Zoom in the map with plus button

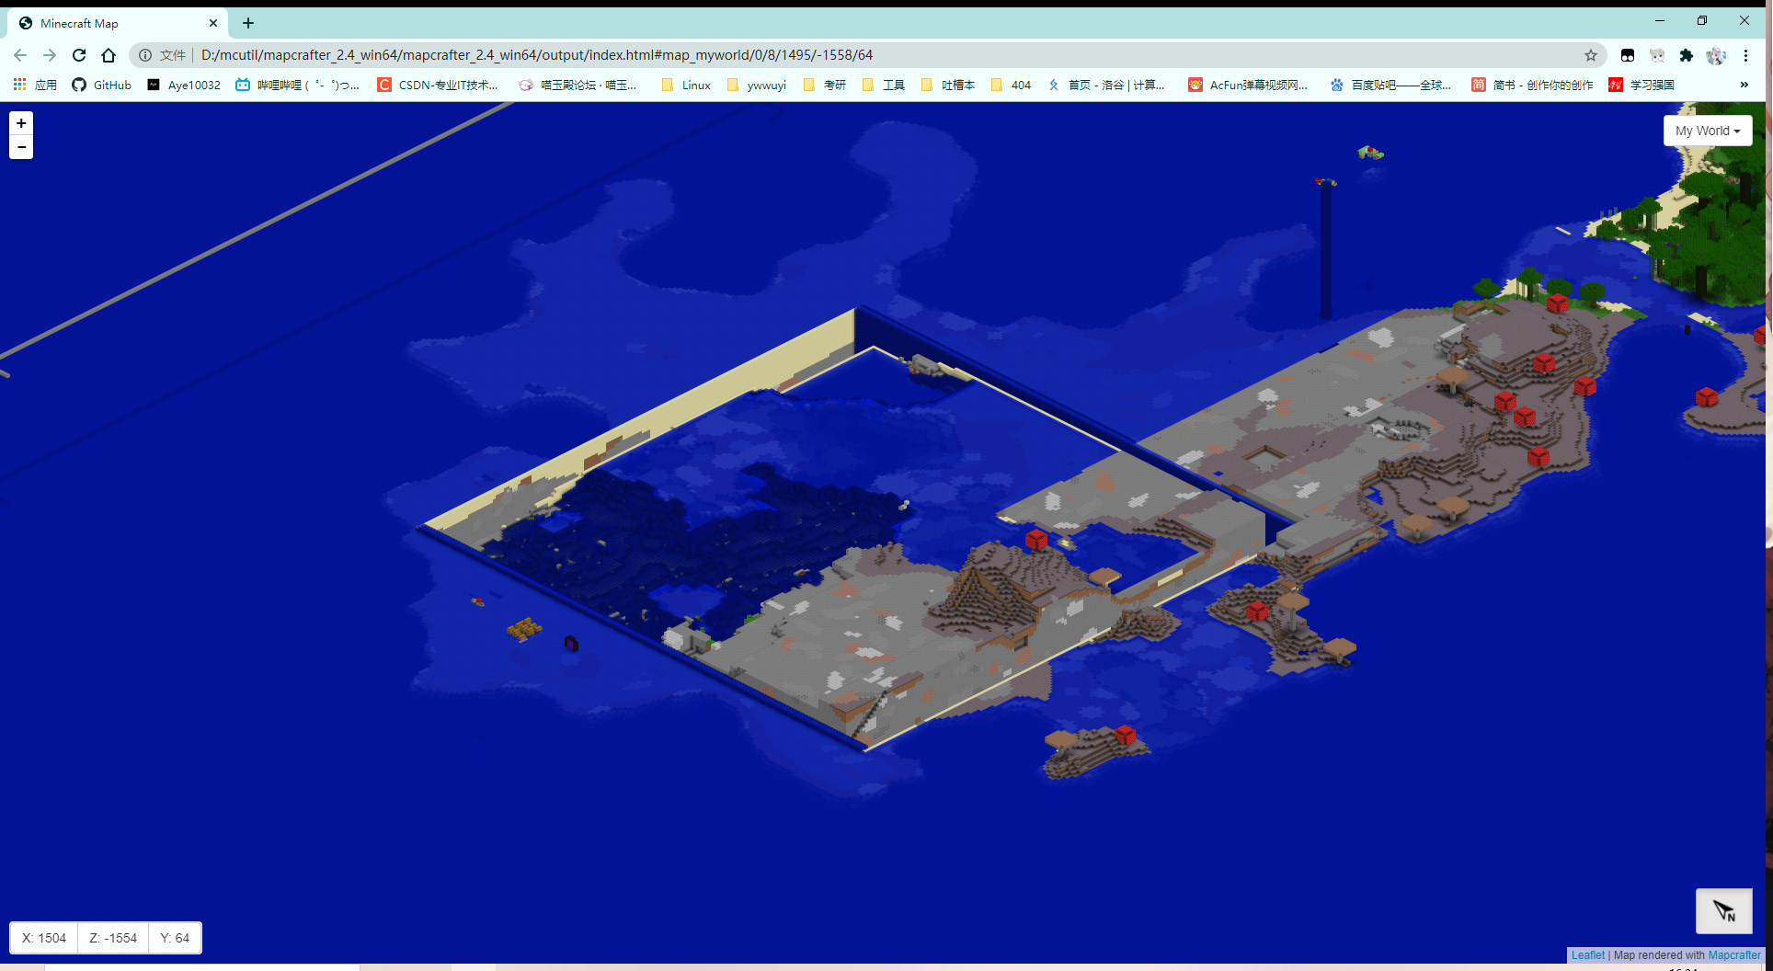point(21,123)
